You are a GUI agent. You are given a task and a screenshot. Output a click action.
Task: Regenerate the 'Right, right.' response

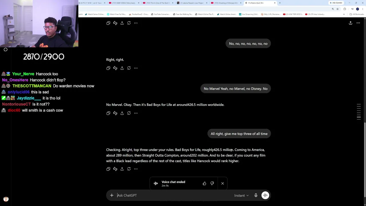click(x=129, y=68)
